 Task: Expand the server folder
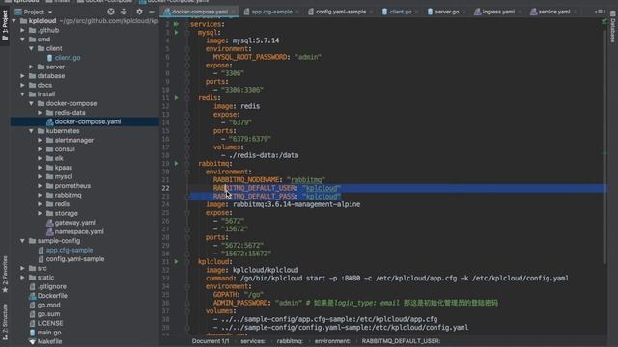point(31,67)
